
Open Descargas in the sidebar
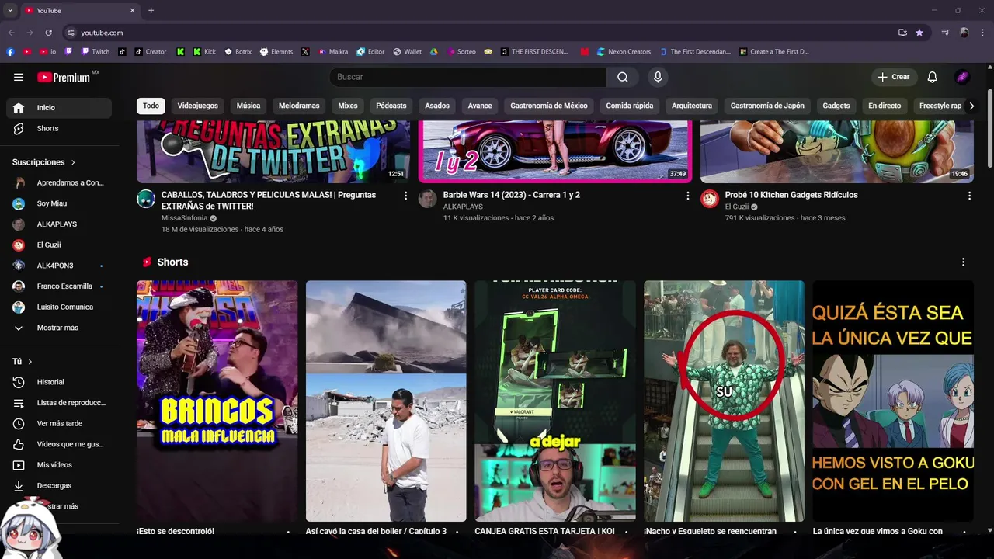[59, 485]
